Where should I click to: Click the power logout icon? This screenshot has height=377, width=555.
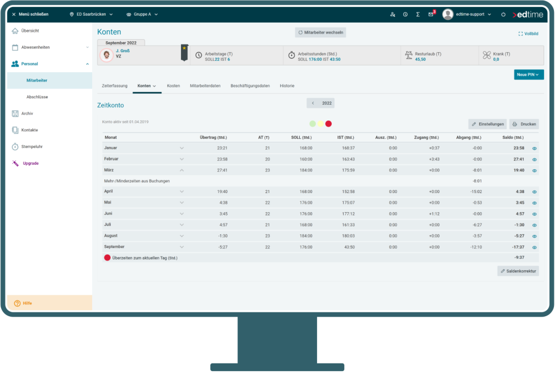tap(503, 14)
